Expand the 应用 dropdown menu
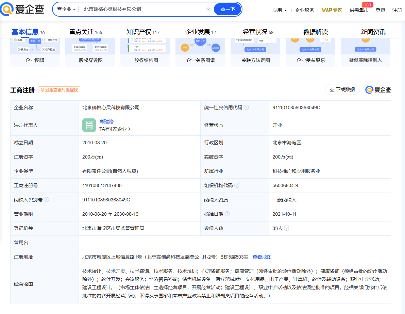 click(280, 10)
